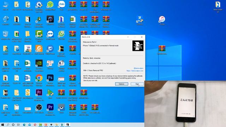
Task: Select the SmartPSS camera shortcut
Action: pyautogui.click(x=50, y=20)
